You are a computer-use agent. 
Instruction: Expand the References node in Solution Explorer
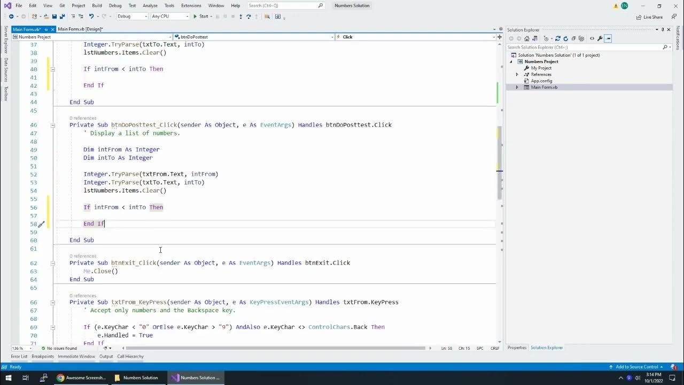coord(517,74)
